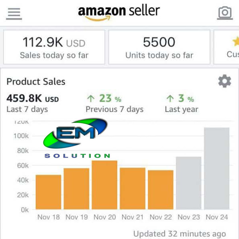This screenshot has width=239, height=239.
Task: Select the tallest Nov 24 bar
Action: click(217, 168)
